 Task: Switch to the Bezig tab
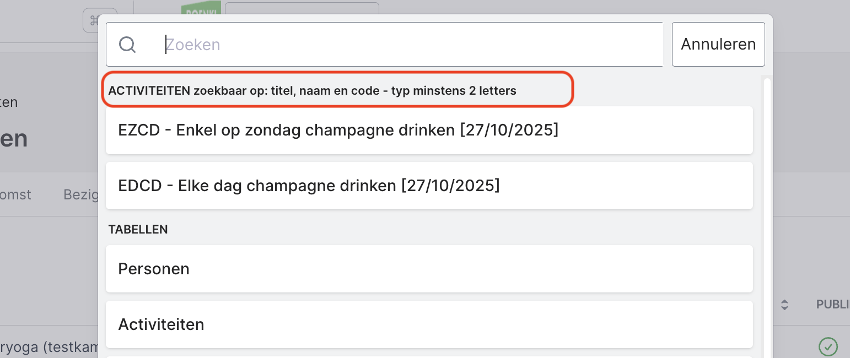80,194
